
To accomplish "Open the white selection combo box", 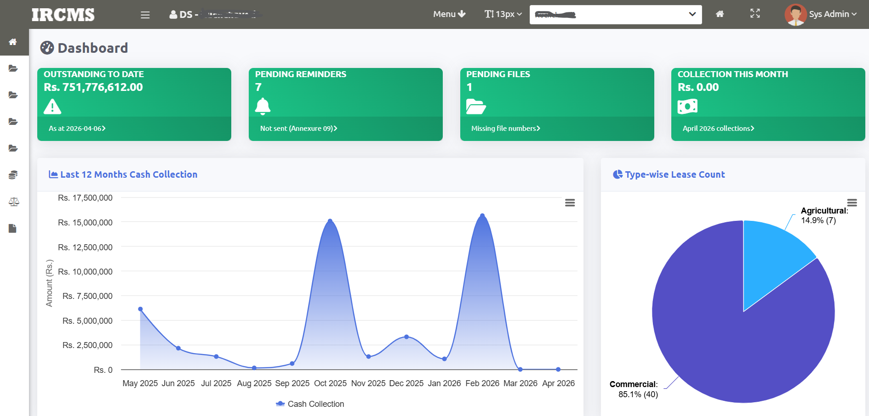I will [x=615, y=15].
